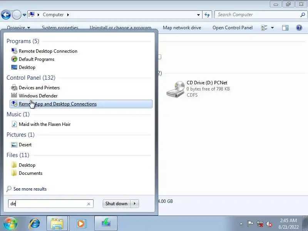Click the Files (11) group header
308x231 pixels.
(18, 155)
